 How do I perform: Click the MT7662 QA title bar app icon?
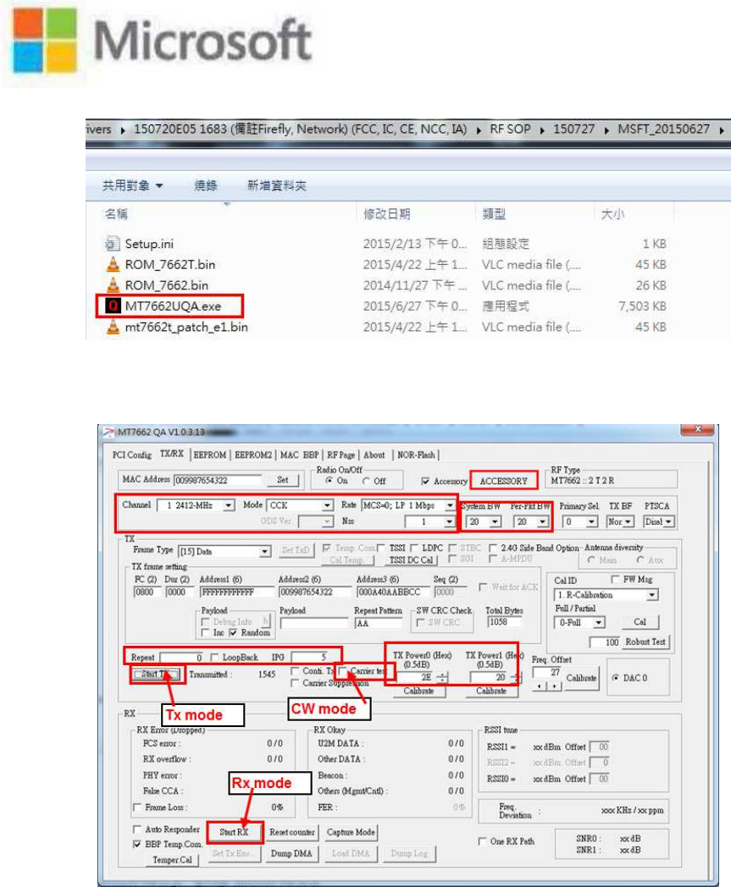[108, 432]
